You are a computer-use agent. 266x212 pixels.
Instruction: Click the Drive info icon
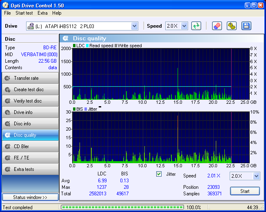point(7,112)
